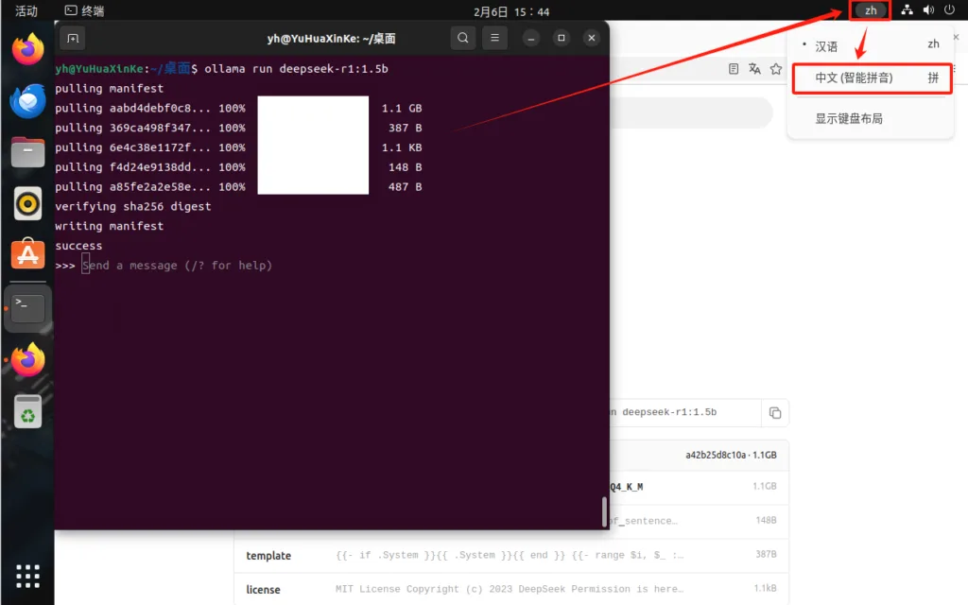Viewport: 968px width, 605px height.
Task: Click 活动 Activities in the top bar
Action: (26, 10)
